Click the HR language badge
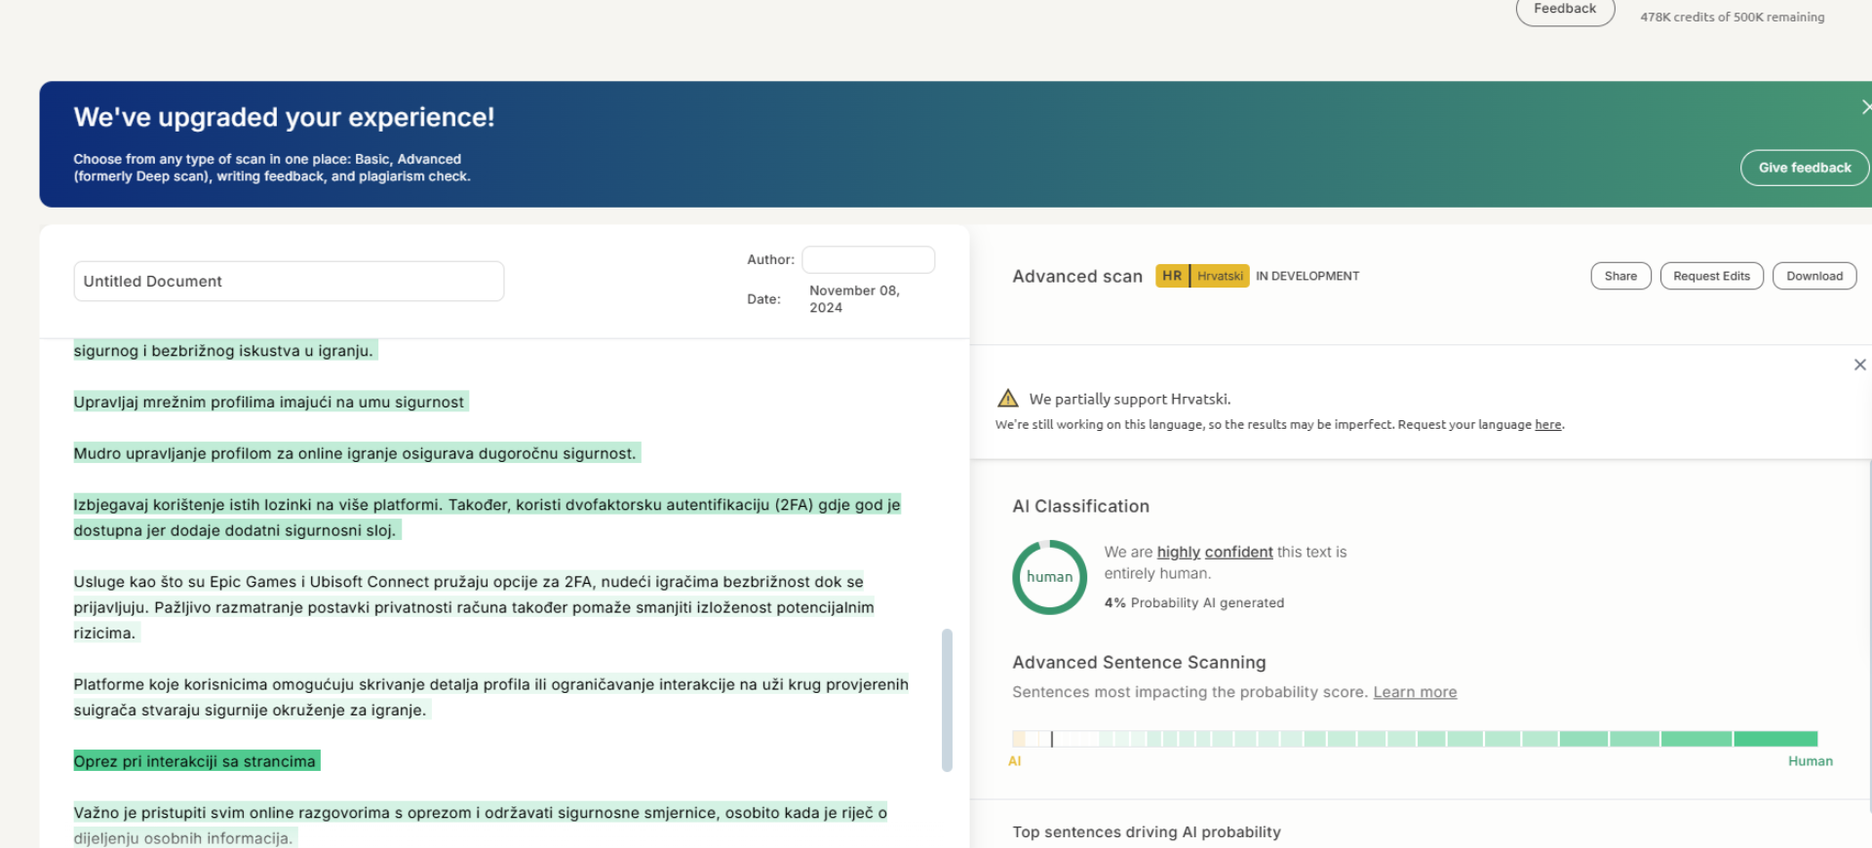 tap(1172, 276)
